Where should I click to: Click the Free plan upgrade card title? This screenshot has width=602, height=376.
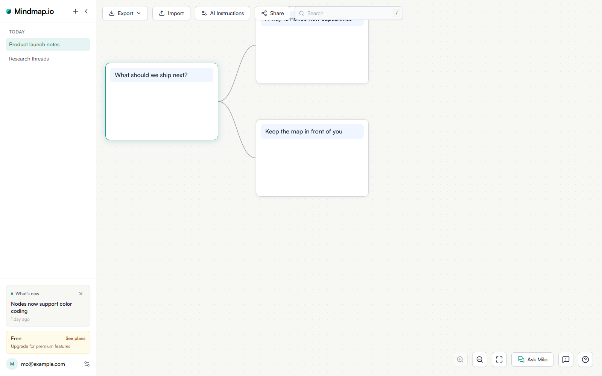tap(16, 338)
